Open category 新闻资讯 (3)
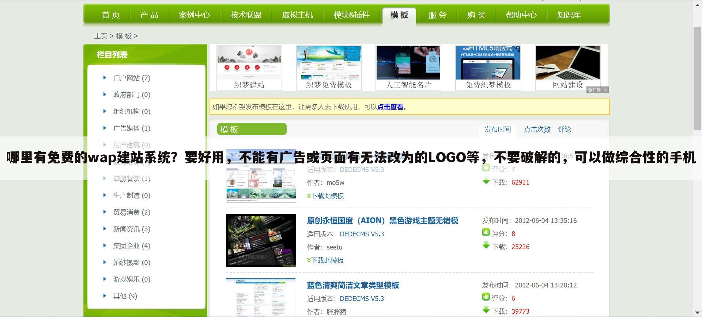 point(132,229)
